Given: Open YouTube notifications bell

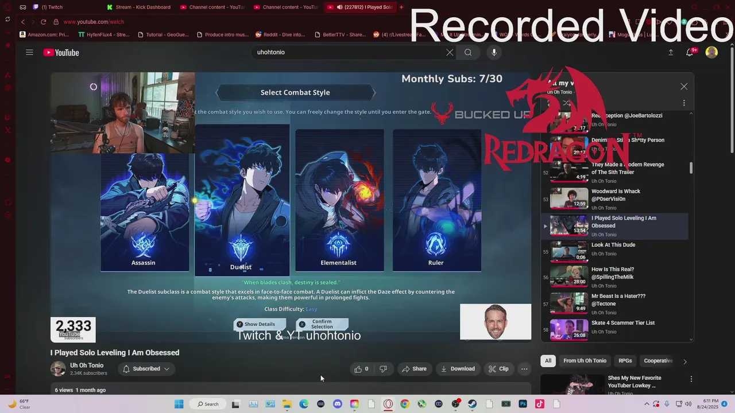Looking at the screenshot, I should point(691,52).
